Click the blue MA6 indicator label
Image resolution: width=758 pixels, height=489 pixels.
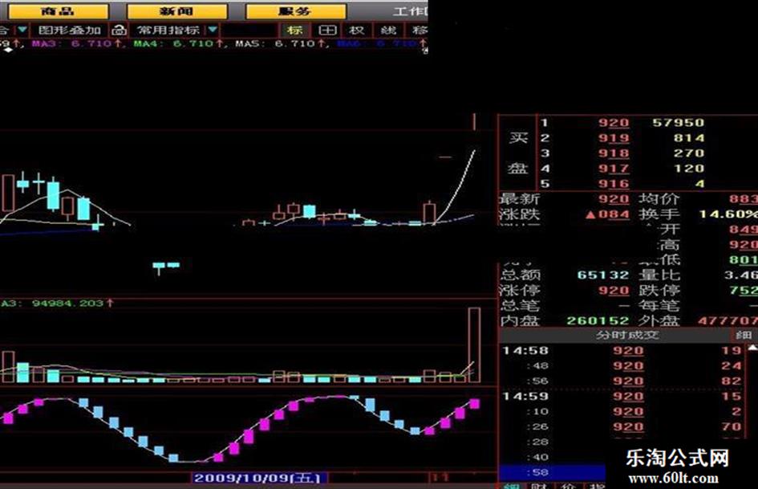pos(380,43)
